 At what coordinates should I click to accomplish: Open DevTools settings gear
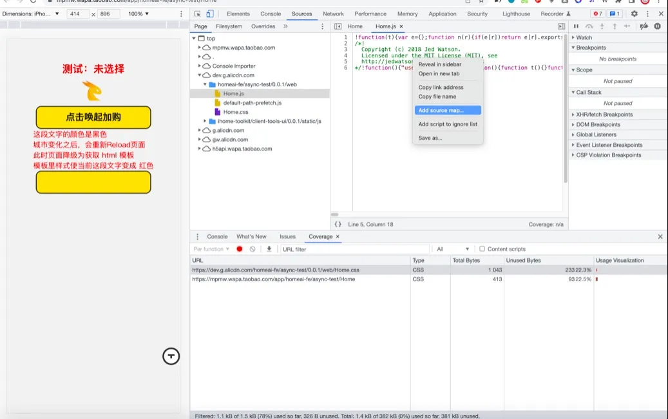[x=635, y=14]
